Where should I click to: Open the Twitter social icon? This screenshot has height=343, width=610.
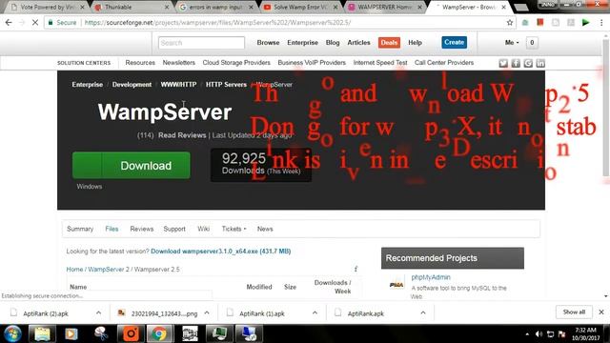coord(503,63)
